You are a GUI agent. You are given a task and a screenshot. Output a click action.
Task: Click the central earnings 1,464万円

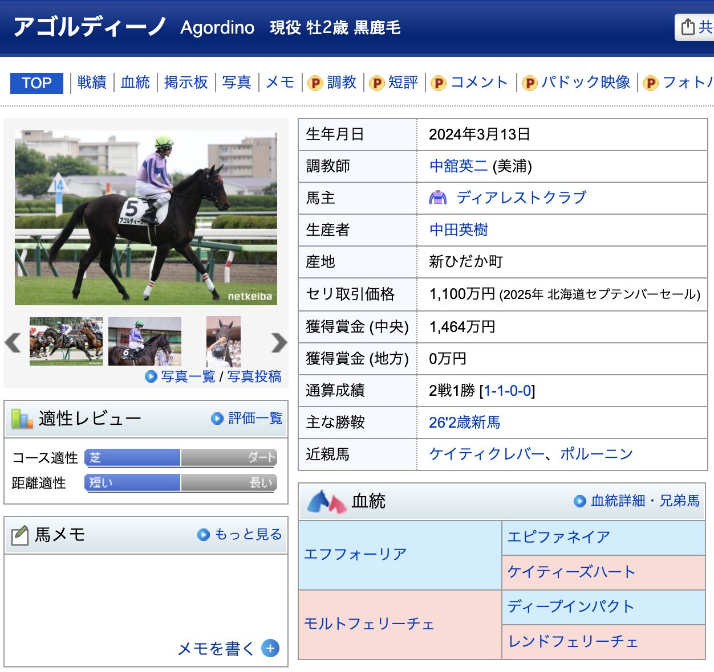(x=463, y=327)
